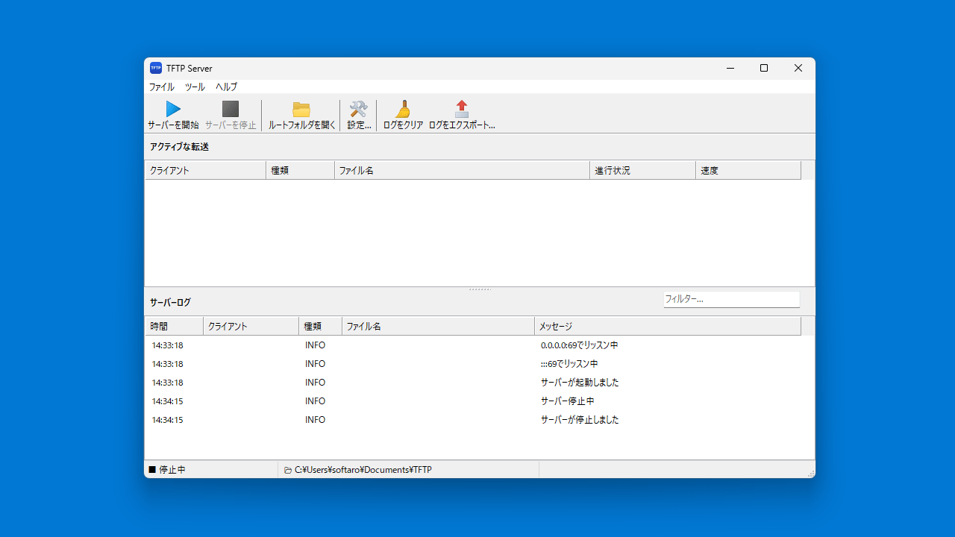Open the root folder (ルートフォルダを開く)
The width and height of the screenshot is (955, 537).
(301, 113)
